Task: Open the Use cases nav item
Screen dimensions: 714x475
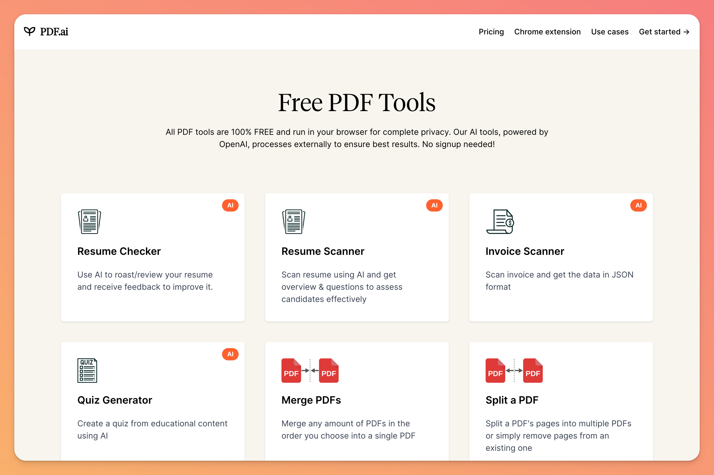Action: (x=610, y=32)
